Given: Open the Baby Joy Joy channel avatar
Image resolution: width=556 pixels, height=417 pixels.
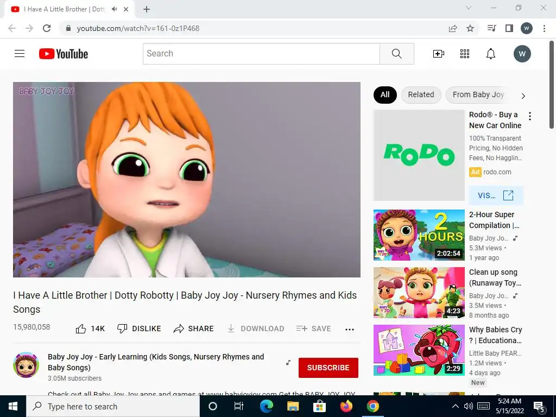Looking at the screenshot, I should tap(26, 365).
